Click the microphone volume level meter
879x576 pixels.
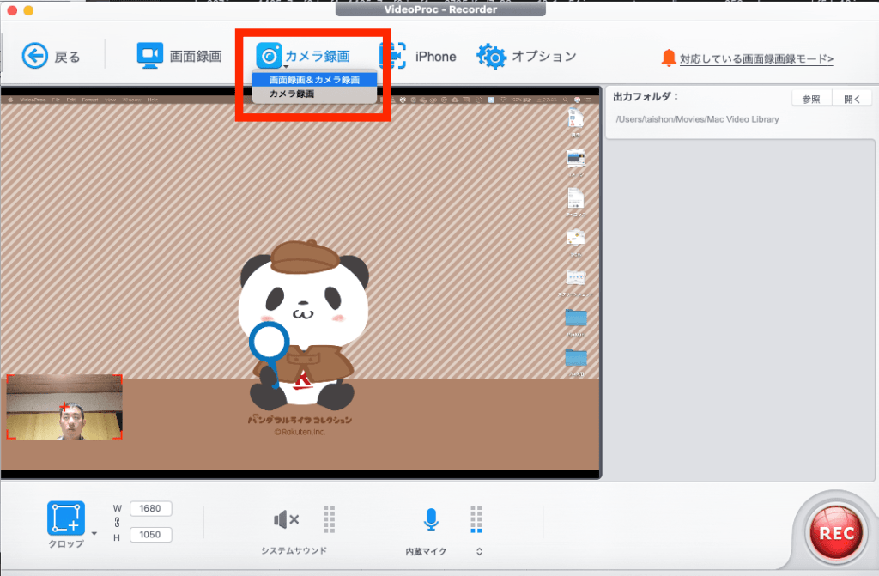(476, 519)
